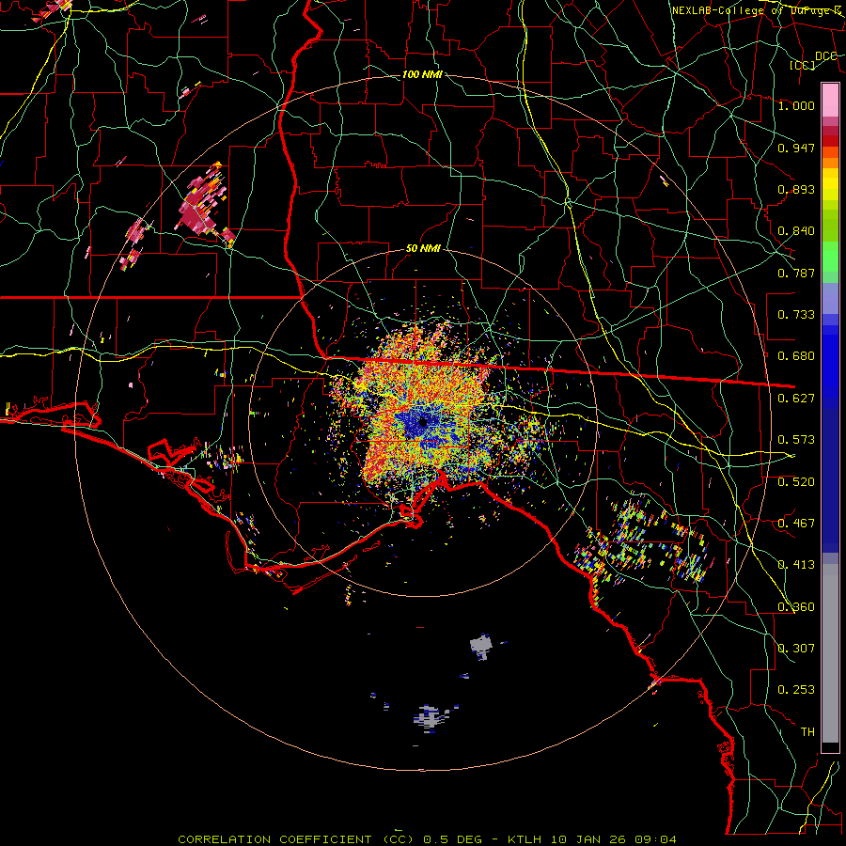846x846 pixels.
Task: Pick the bright green color bar segment
Action: (830, 257)
